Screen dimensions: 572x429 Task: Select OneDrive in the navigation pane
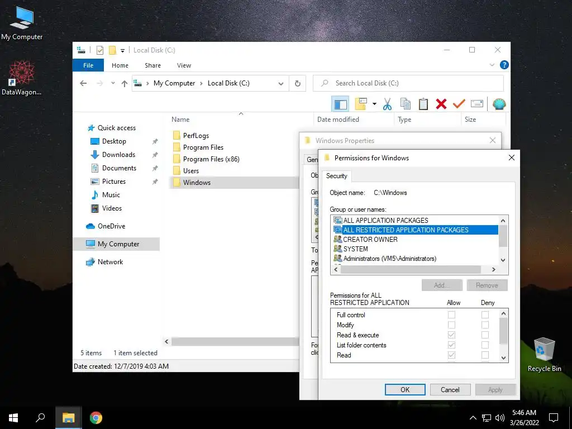click(x=111, y=226)
